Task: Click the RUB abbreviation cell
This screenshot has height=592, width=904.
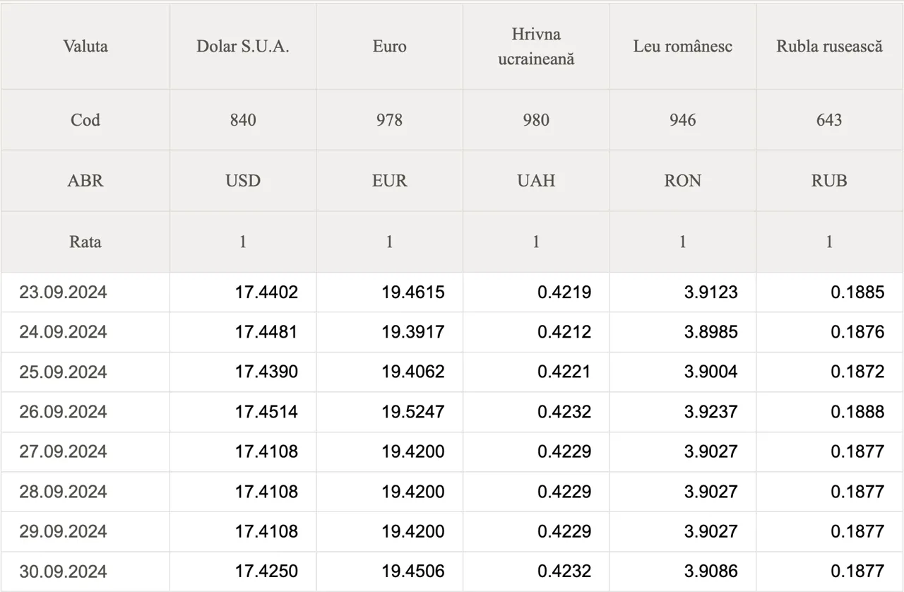Action: click(829, 181)
